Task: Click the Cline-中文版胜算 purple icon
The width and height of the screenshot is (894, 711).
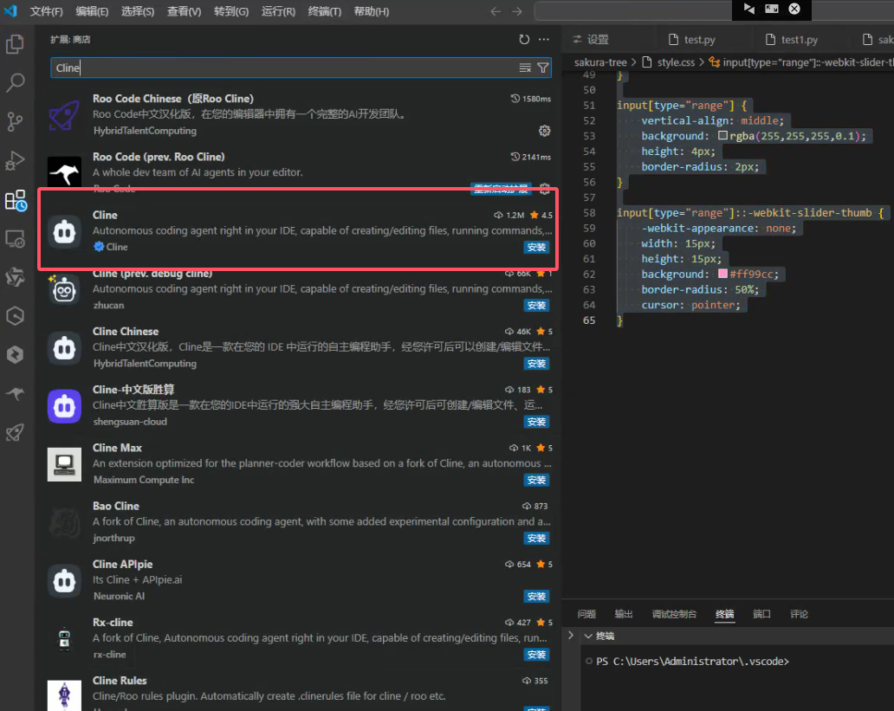Action: tap(64, 406)
